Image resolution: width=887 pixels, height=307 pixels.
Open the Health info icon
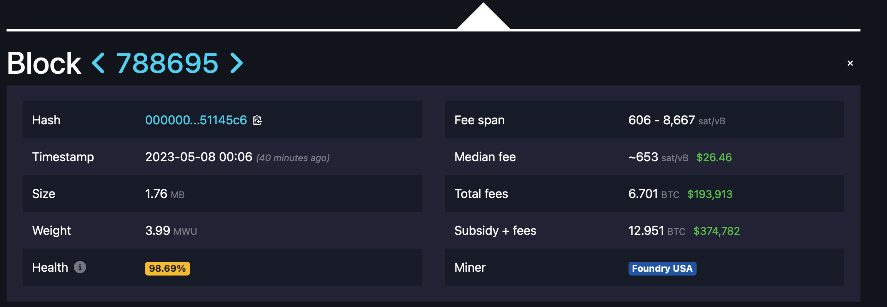[80, 267]
